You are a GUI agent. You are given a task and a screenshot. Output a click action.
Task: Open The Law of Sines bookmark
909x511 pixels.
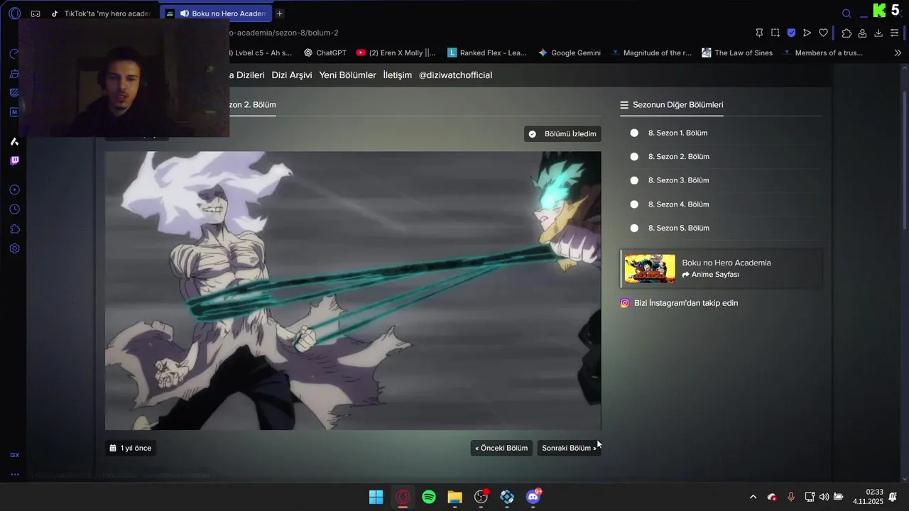tap(737, 53)
